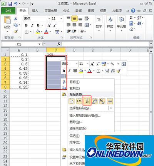Image resolution: width=154 pixels, height=166 pixels.
Task: Toggle Underline in the ribbon font group
Action: tap(38, 25)
